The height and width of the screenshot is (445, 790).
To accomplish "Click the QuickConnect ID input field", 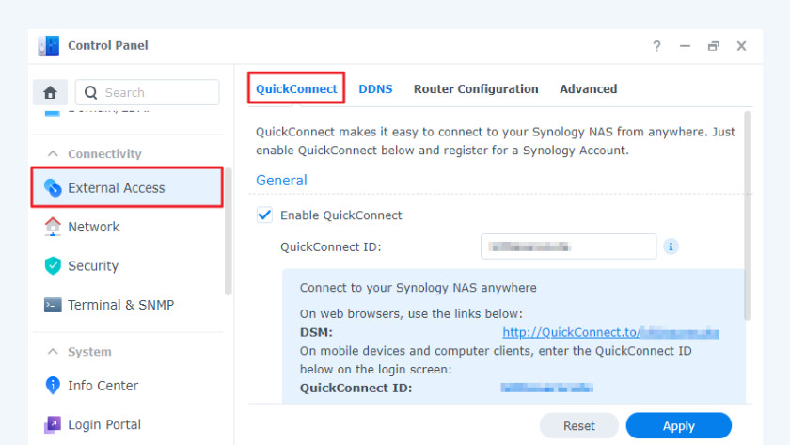I will 568,246.
